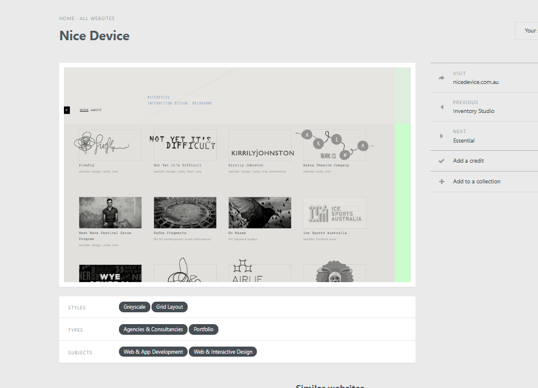Click the partially visible button at top right
Image resolution: width=538 pixels, height=388 pixels.
pos(527,31)
